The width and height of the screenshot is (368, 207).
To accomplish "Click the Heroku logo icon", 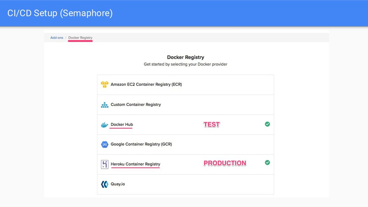I will (105, 164).
